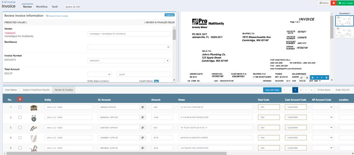
Task: Select checkbox for line item 4
Action: coord(20,138)
